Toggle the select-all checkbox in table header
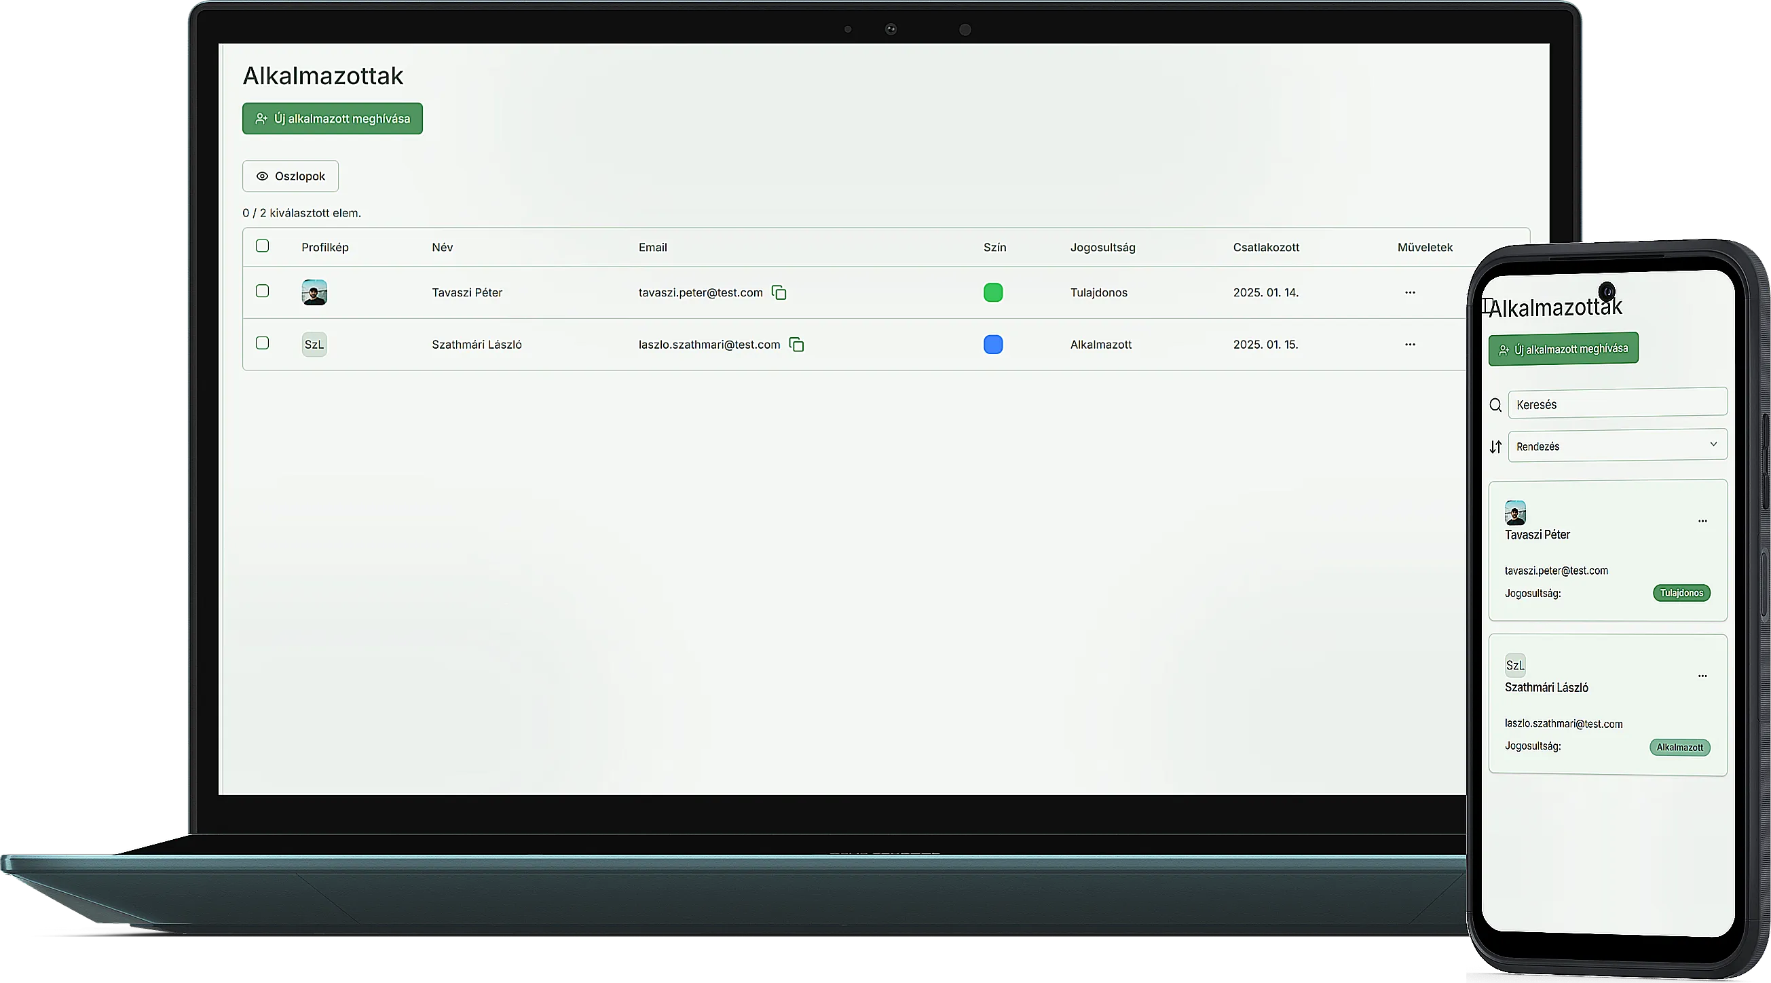 (x=262, y=246)
